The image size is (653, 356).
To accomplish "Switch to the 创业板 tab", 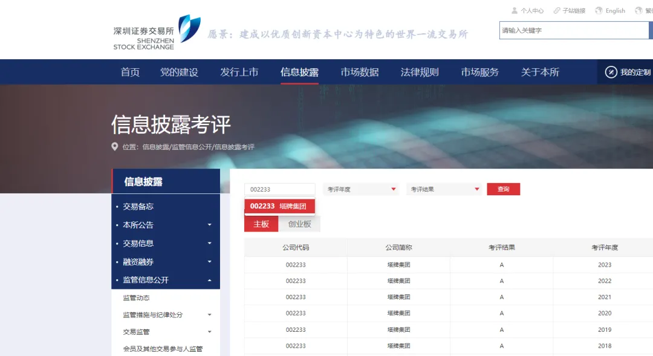I will tap(301, 223).
